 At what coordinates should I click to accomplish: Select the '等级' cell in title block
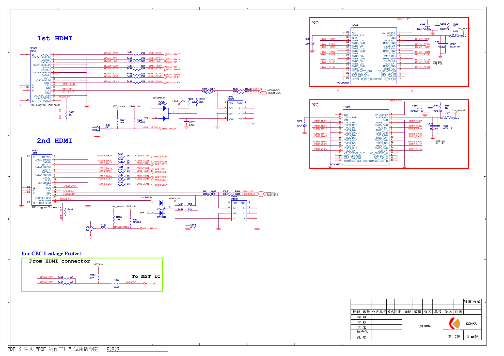[x=468, y=301]
